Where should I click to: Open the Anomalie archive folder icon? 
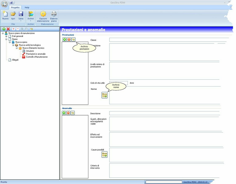pyautogui.click(x=73, y=113)
